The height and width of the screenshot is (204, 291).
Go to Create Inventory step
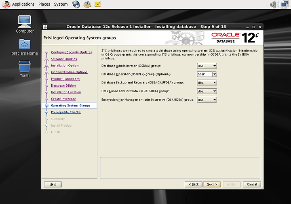pyautogui.click(x=63, y=99)
